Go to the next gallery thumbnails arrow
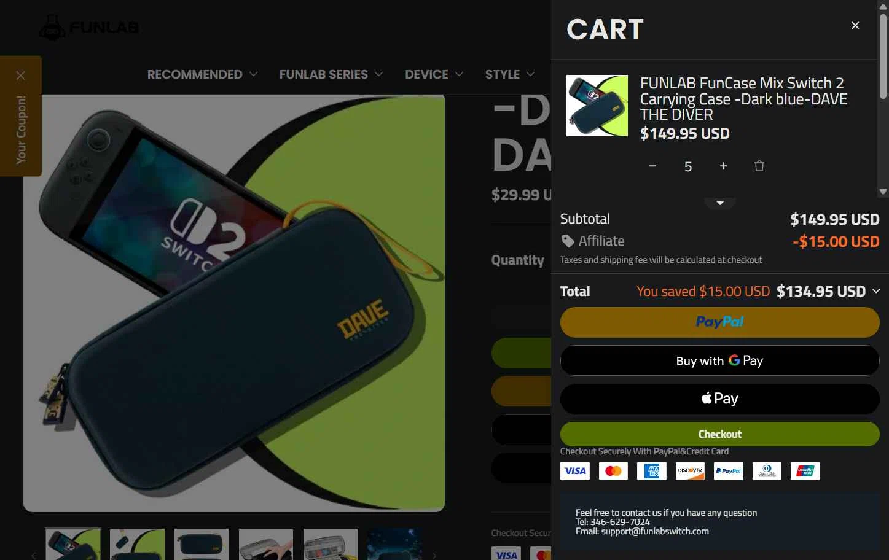The width and height of the screenshot is (889, 560). (434, 555)
